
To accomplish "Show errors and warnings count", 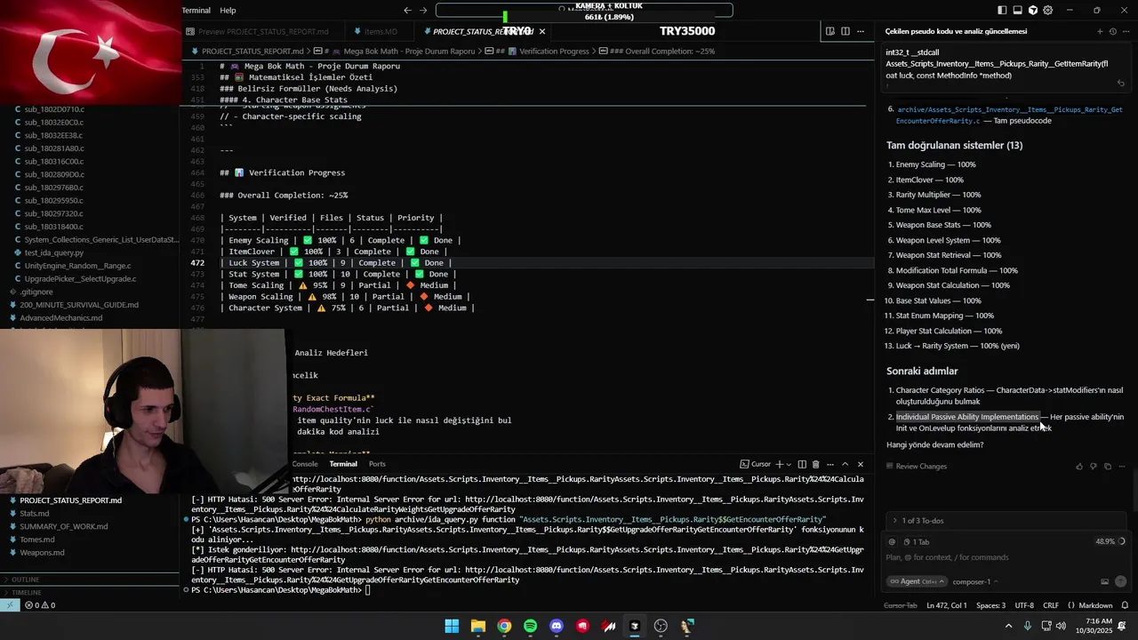I will point(40,605).
